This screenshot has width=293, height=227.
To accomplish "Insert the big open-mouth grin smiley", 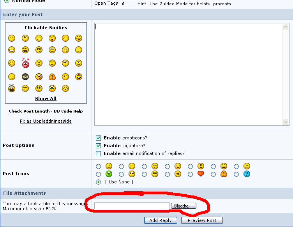I will pyautogui.click(x=25, y=50).
